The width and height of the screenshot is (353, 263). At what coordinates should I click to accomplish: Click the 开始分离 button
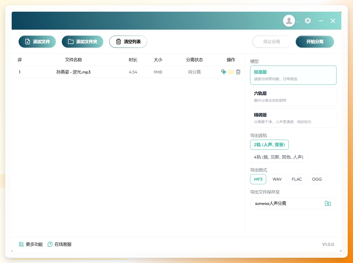pos(315,42)
